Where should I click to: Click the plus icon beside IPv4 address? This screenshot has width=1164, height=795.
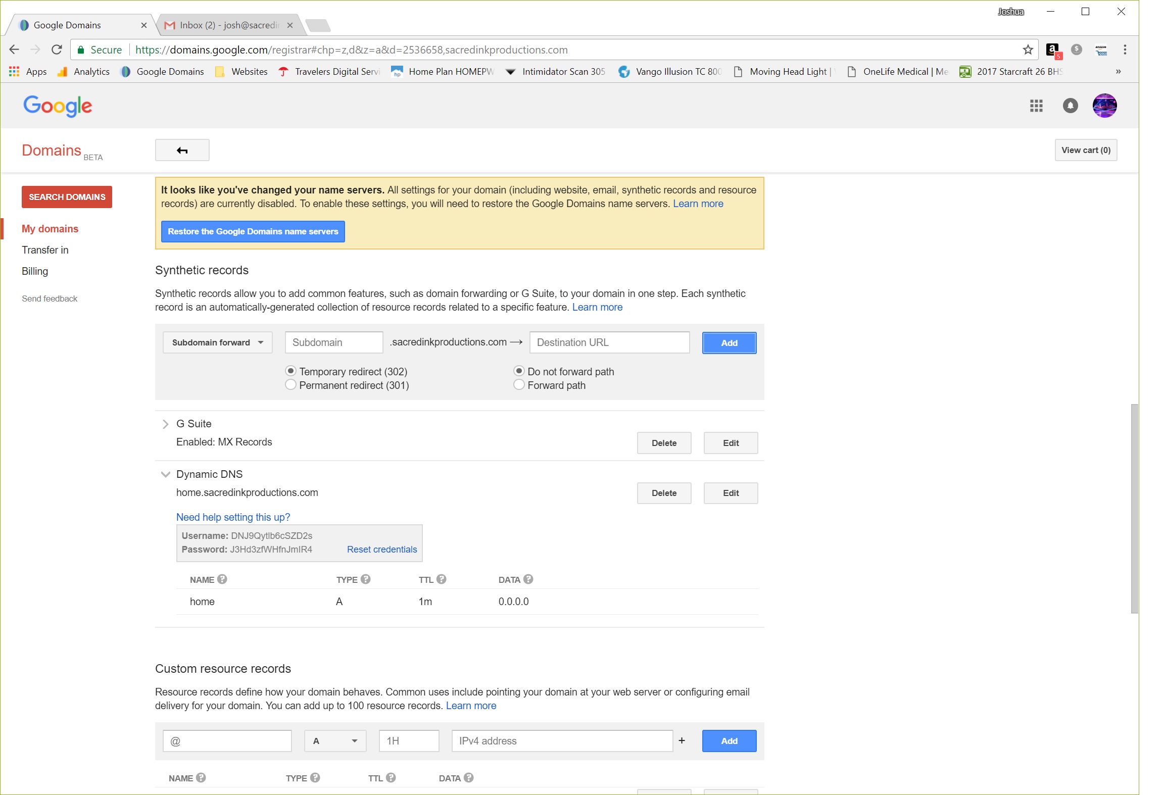tap(682, 740)
